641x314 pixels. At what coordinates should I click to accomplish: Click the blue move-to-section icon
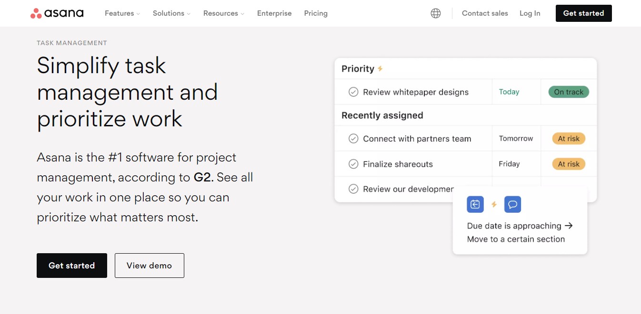[475, 204]
